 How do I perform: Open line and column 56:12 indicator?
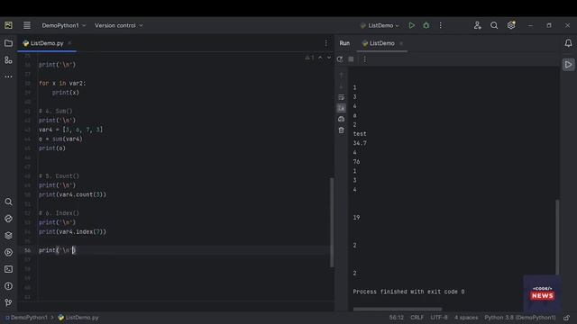397,318
